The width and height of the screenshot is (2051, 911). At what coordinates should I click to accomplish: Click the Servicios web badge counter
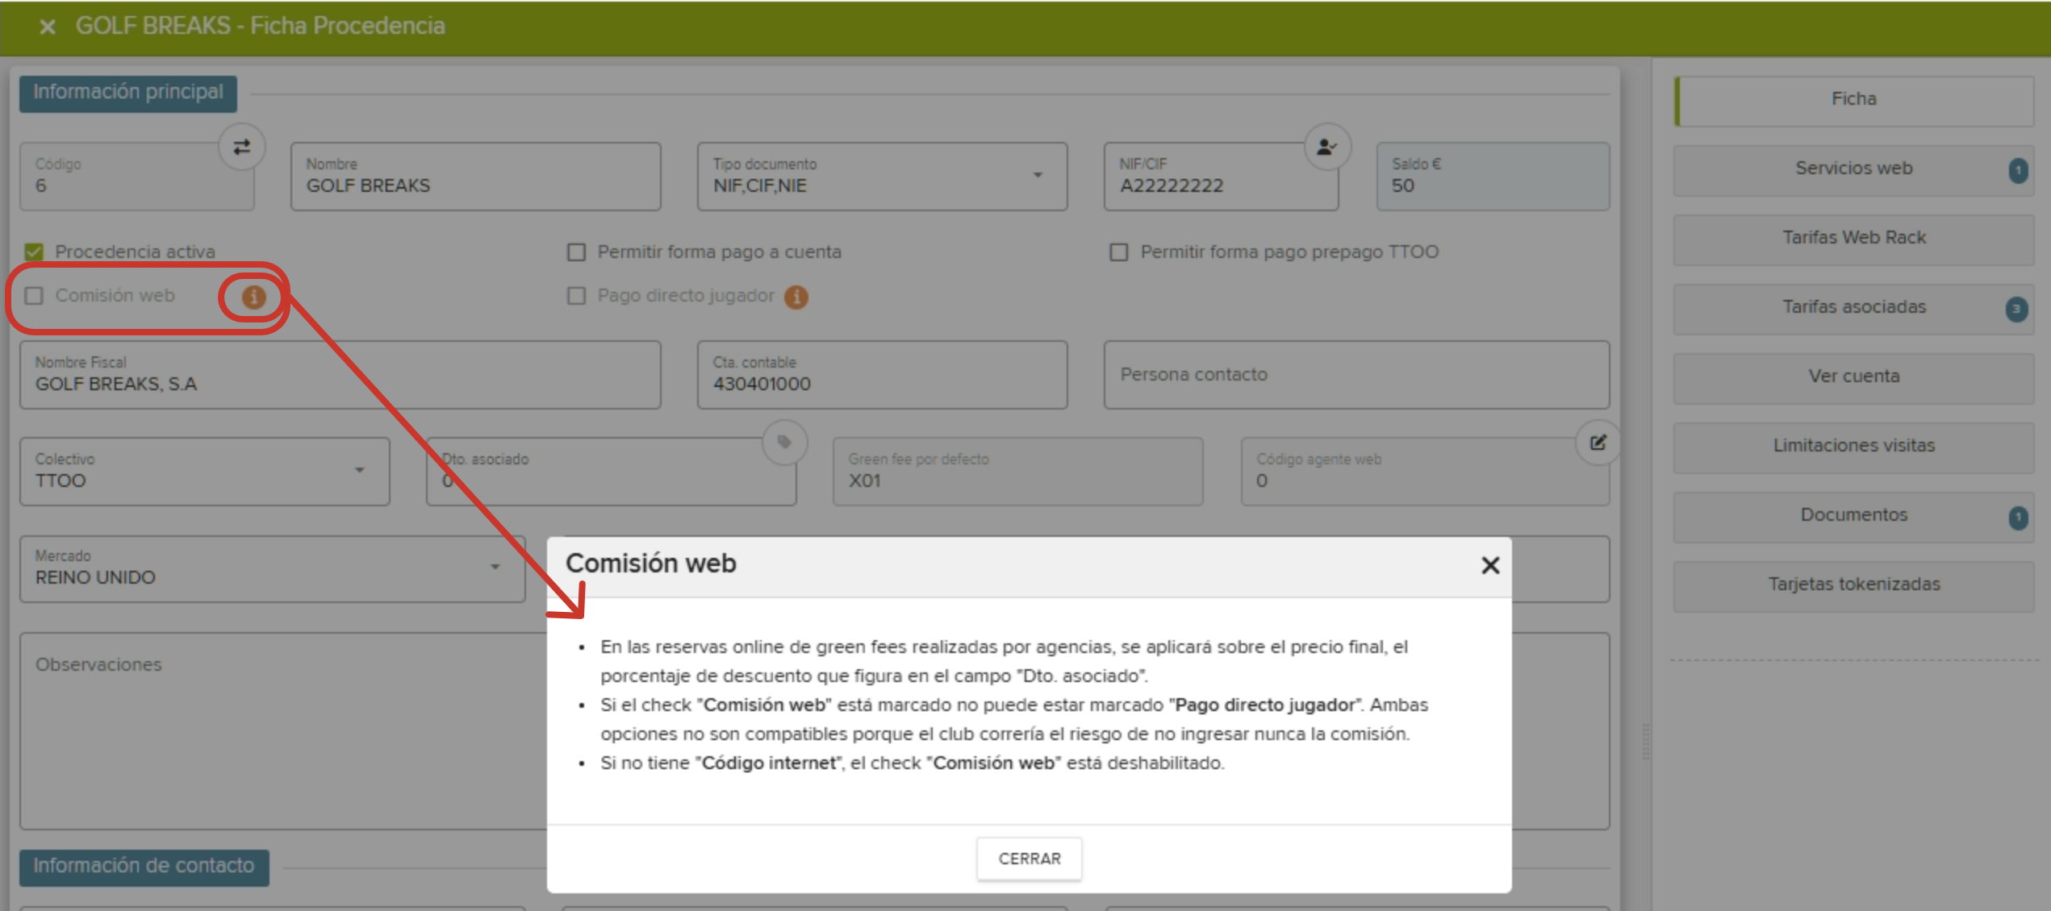[x=2017, y=169]
